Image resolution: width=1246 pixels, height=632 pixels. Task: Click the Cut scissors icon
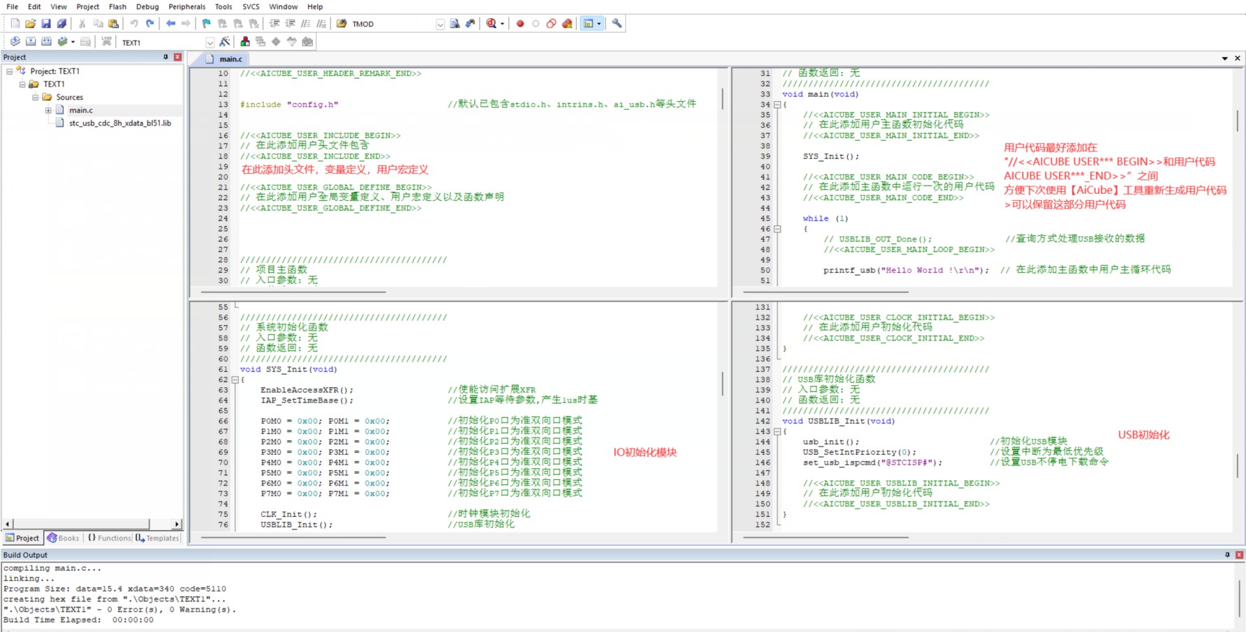coord(82,24)
